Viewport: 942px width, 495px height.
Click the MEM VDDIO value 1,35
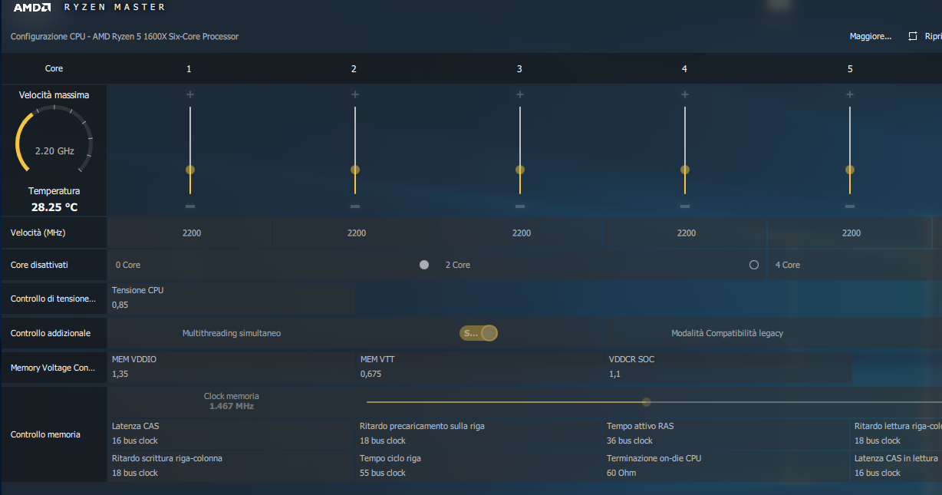pyautogui.click(x=120, y=374)
